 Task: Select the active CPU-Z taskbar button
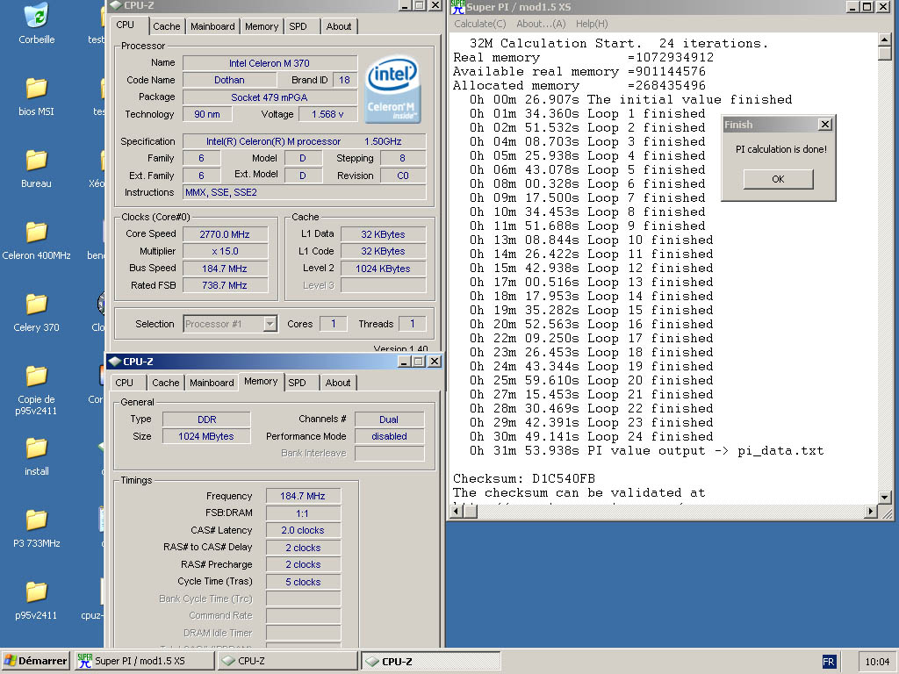[x=431, y=661]
